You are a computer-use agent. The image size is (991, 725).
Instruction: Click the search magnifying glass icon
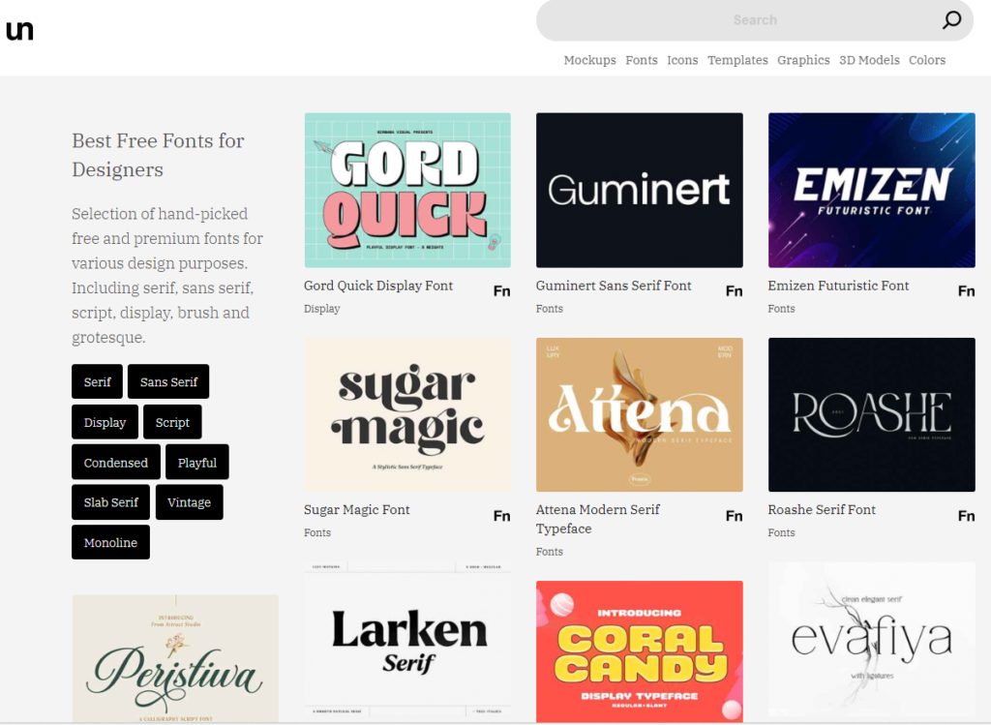pyautogui.click(x=951, y=20)
